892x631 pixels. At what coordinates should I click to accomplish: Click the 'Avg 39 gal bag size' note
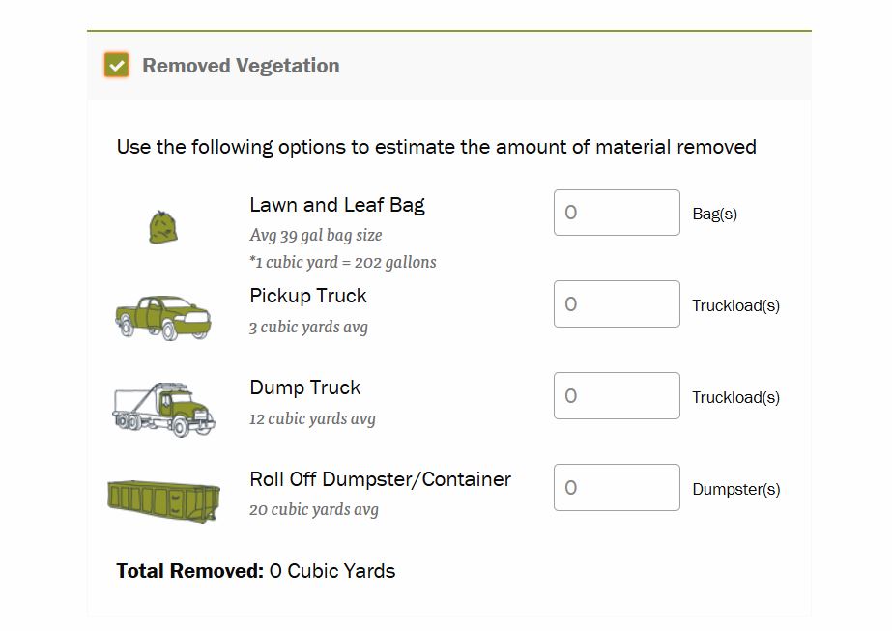coord(315,235)
